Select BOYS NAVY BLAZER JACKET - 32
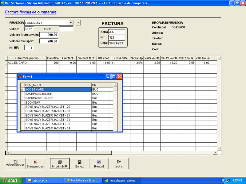Screen dimensions: 246x184 pyautogui.click(x=58, y=120)
